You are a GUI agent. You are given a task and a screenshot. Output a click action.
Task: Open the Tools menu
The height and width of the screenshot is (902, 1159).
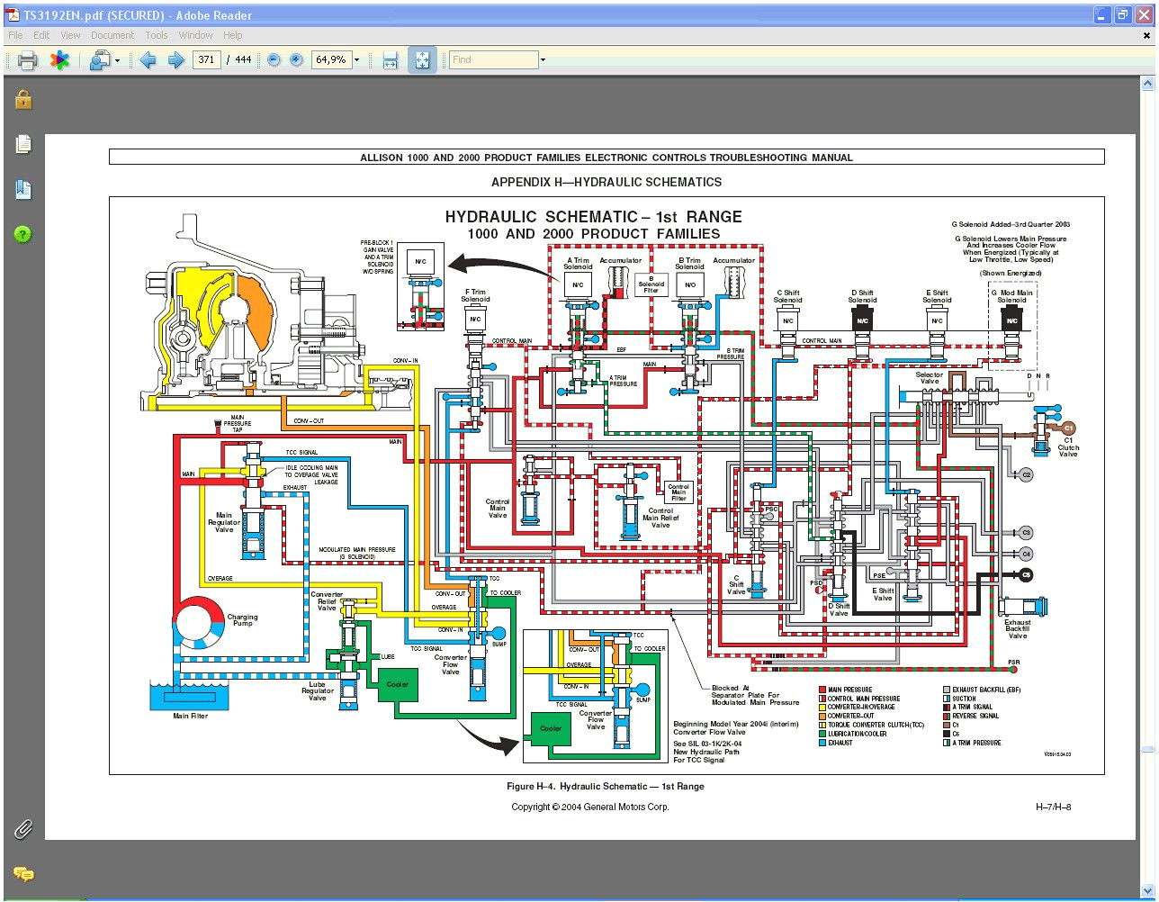(157, 35)
